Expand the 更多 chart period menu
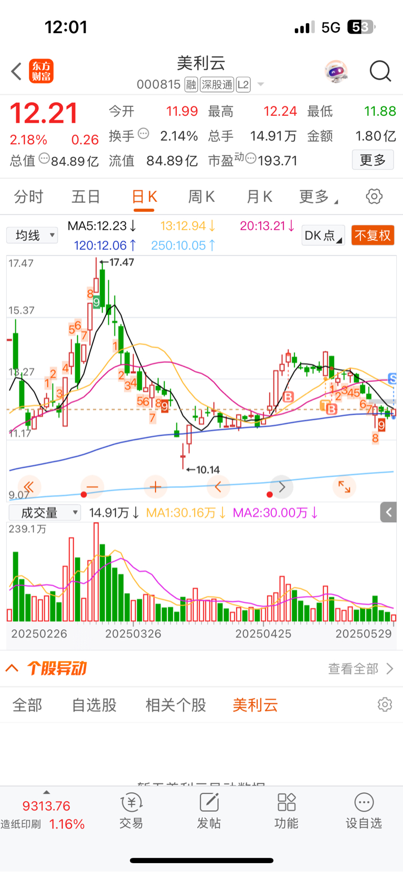Image resolution: width=403 pixels, height=872 pixels. tap(318, 197)
